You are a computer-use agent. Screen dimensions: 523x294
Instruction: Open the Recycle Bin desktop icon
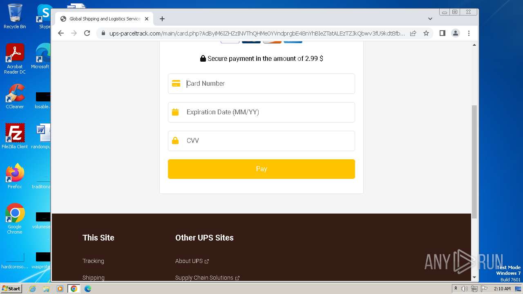pos(15,16)
